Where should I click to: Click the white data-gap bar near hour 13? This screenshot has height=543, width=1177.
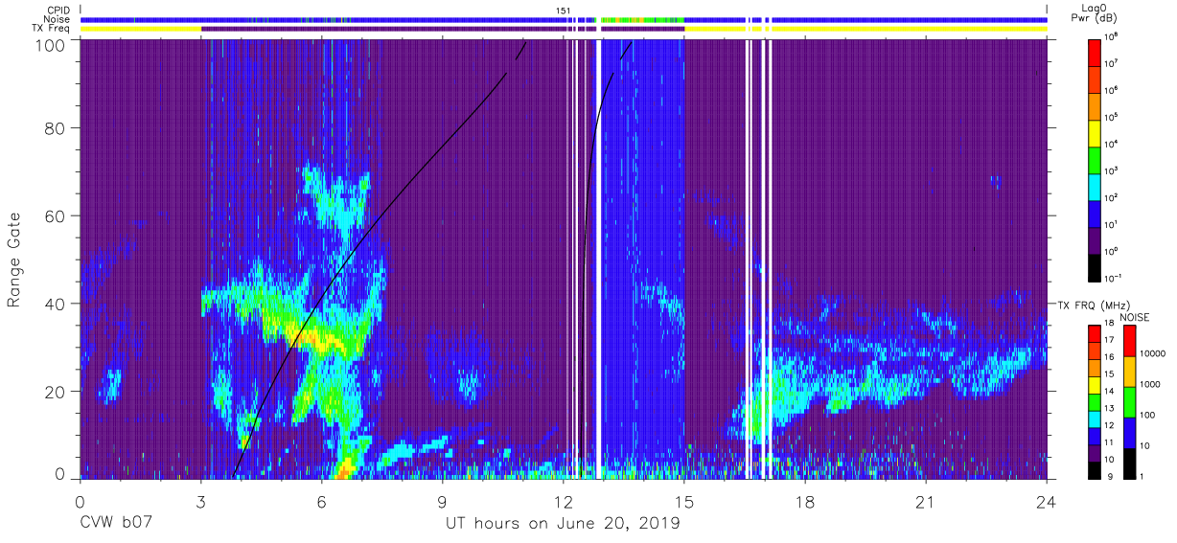point(599,259)
